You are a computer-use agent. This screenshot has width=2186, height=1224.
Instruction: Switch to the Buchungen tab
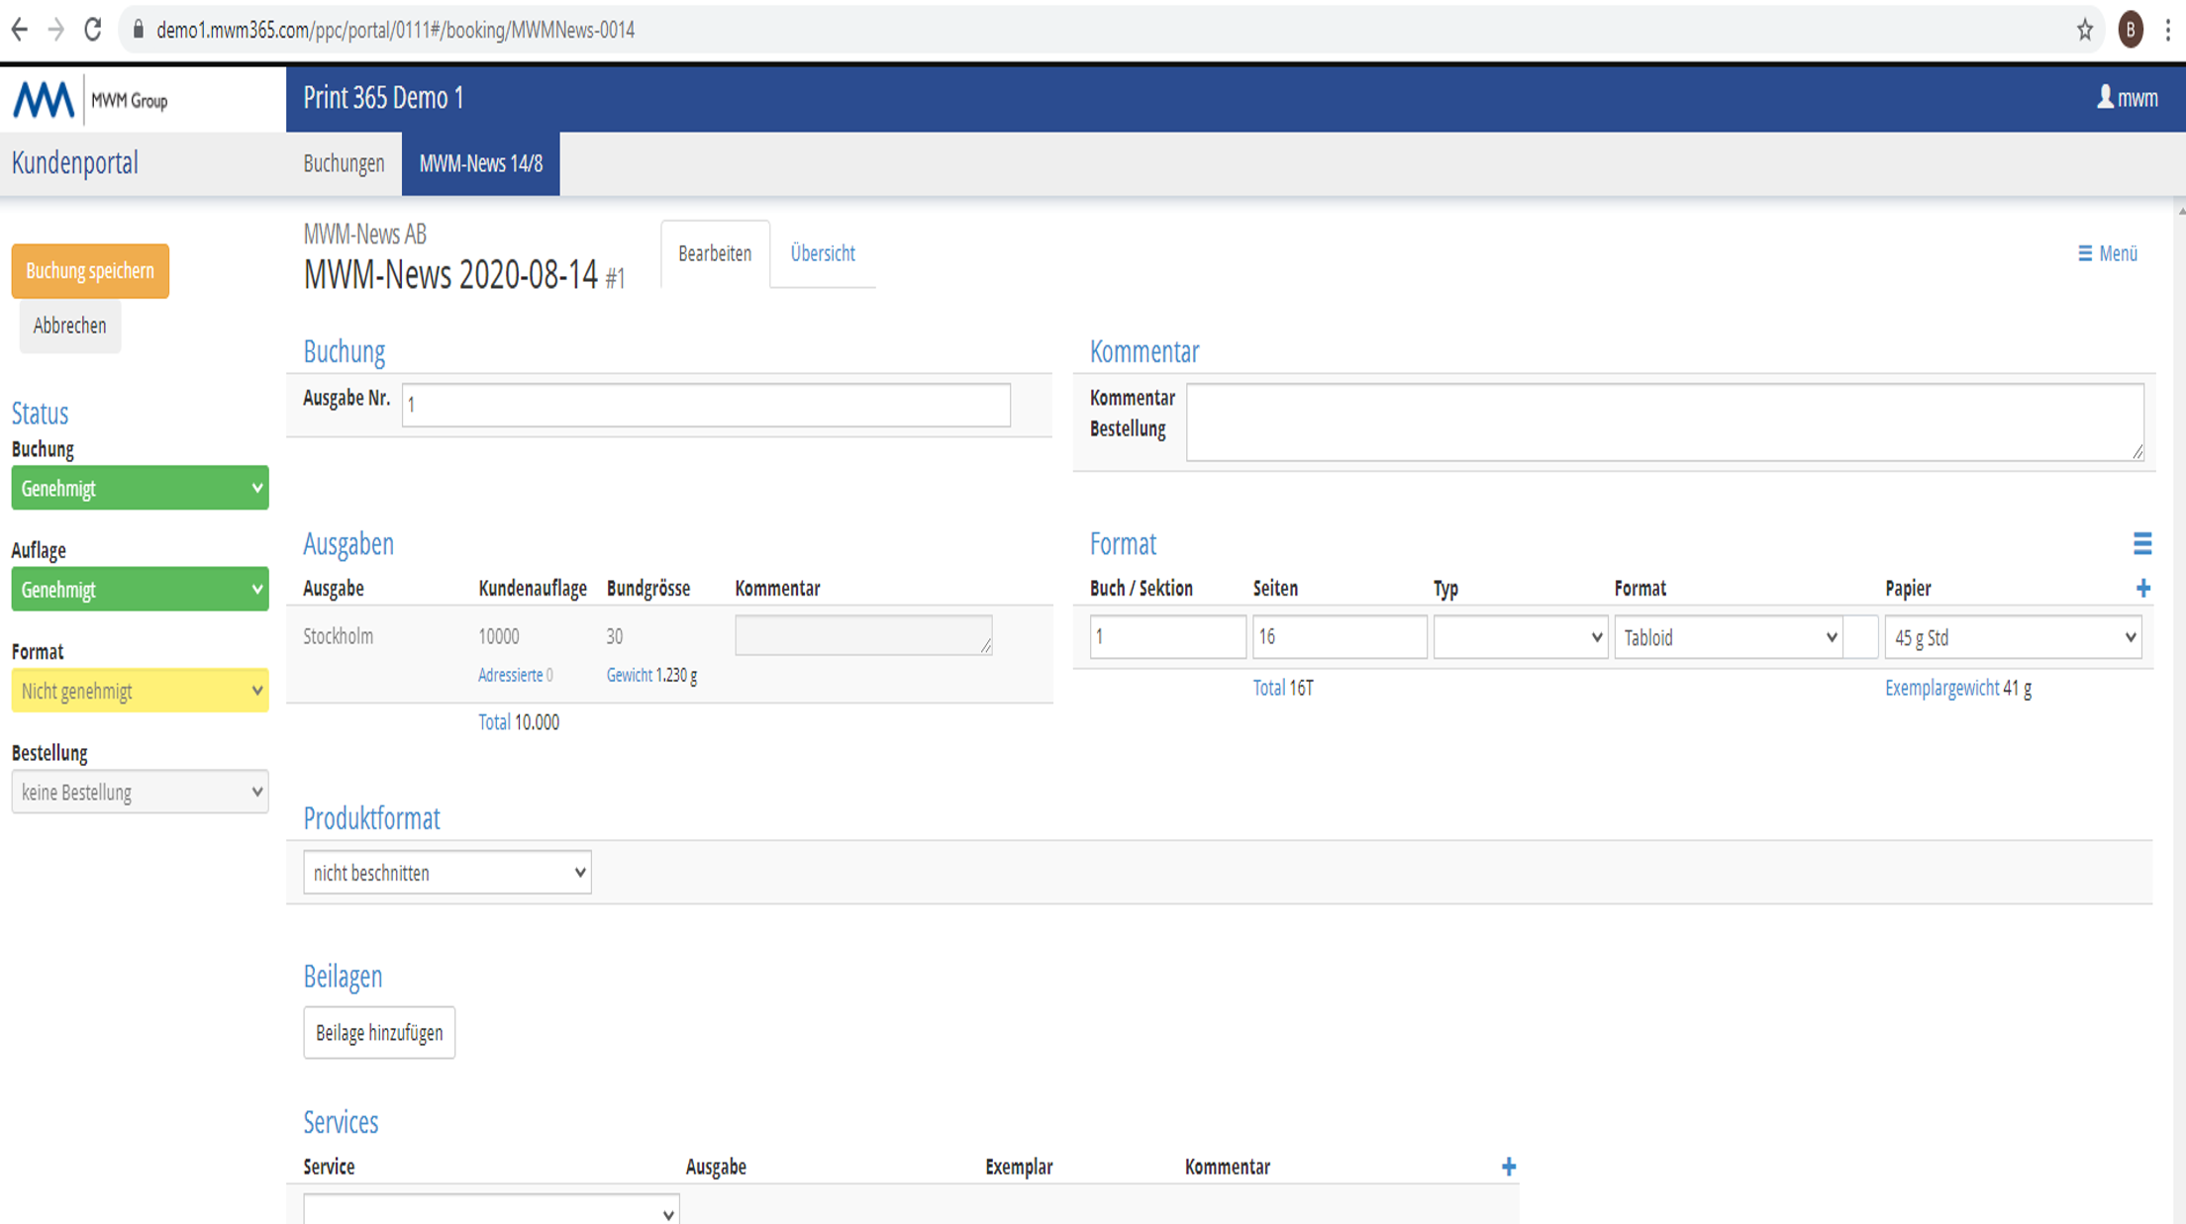(344, 163)
